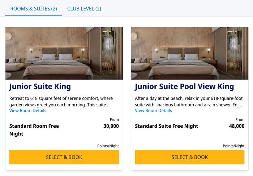
Task: Open the Junior Suite Pool View King photo
Action: point(190,53)
